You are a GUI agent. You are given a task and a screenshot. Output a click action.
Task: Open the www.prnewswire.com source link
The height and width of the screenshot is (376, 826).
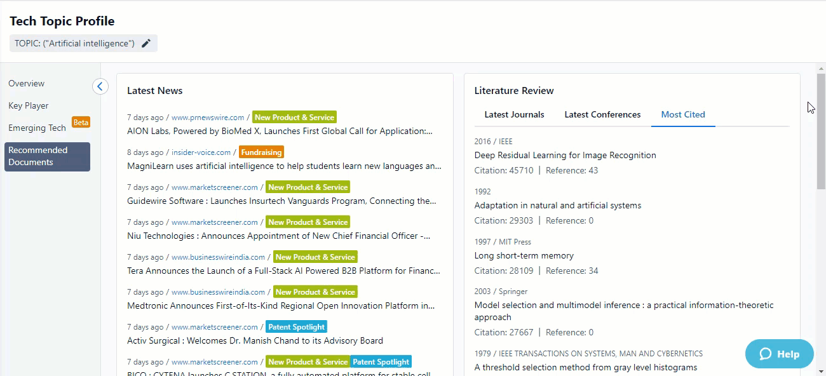tap(208, 117)
